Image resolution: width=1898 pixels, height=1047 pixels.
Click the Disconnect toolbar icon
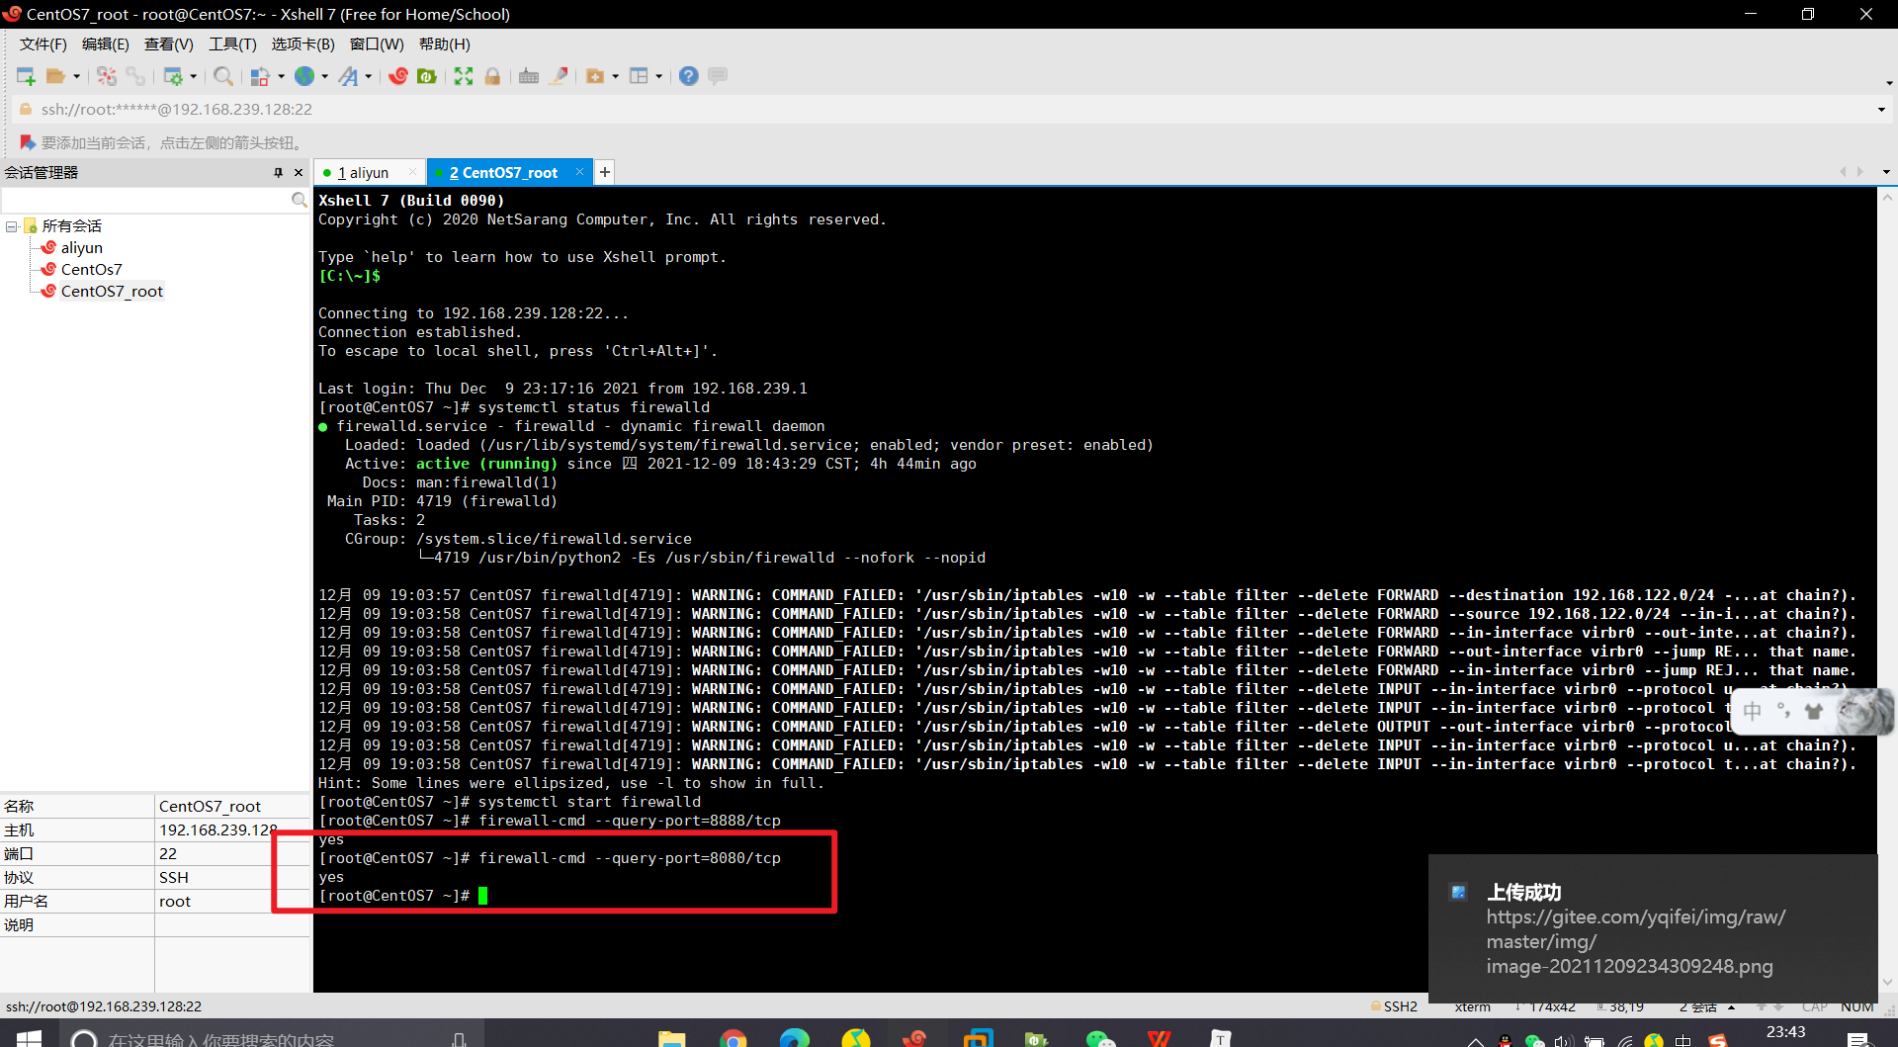(x=107, y=76)
